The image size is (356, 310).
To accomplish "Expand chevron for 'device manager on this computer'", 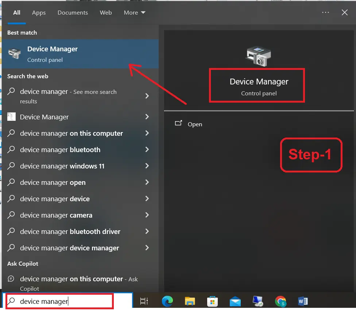I will click(147, 133).
